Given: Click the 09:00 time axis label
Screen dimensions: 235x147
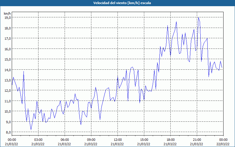Looking at the screenshot, I should click(x=91, y=140).
